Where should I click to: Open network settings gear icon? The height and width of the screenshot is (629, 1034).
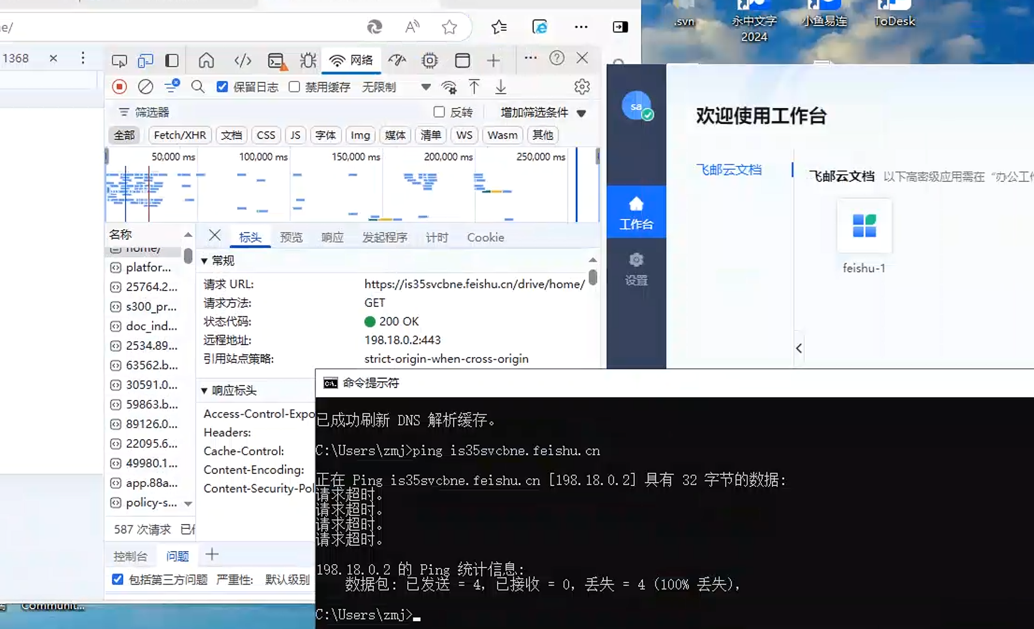click(x=582, y=87)
